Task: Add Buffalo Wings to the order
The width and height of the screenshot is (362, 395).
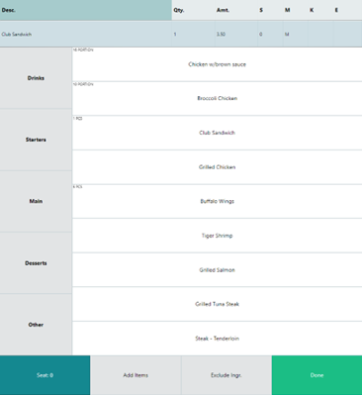Action: pos(218,201)
